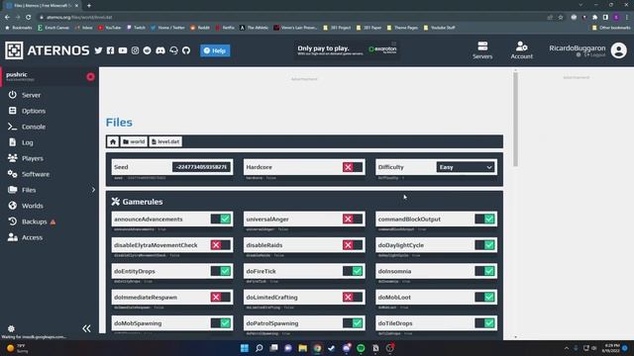634x356 pixels.
Task: Toggle disableElytraMovementCheck gamerule
Action: [x=221, y=245]
